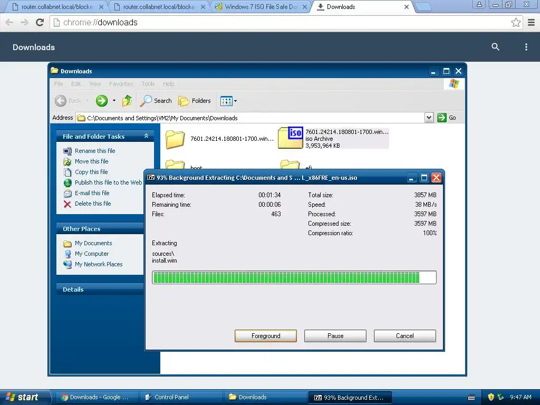The height and width of the screenshot is (405, 540).
Task: Click the Go button by Address bar
Action: pyautogui.click(x=446, y=118)
